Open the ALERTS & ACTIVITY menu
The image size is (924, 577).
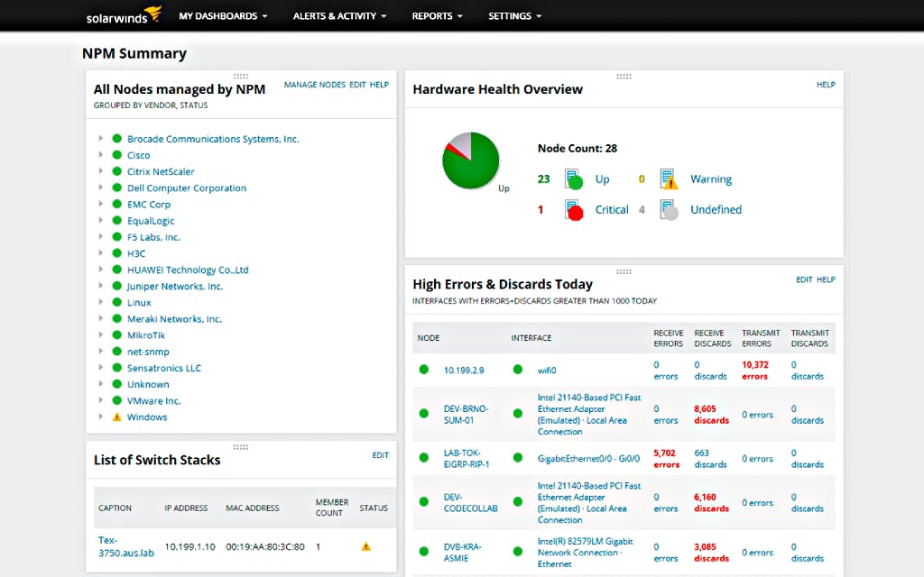coord(339,15)
